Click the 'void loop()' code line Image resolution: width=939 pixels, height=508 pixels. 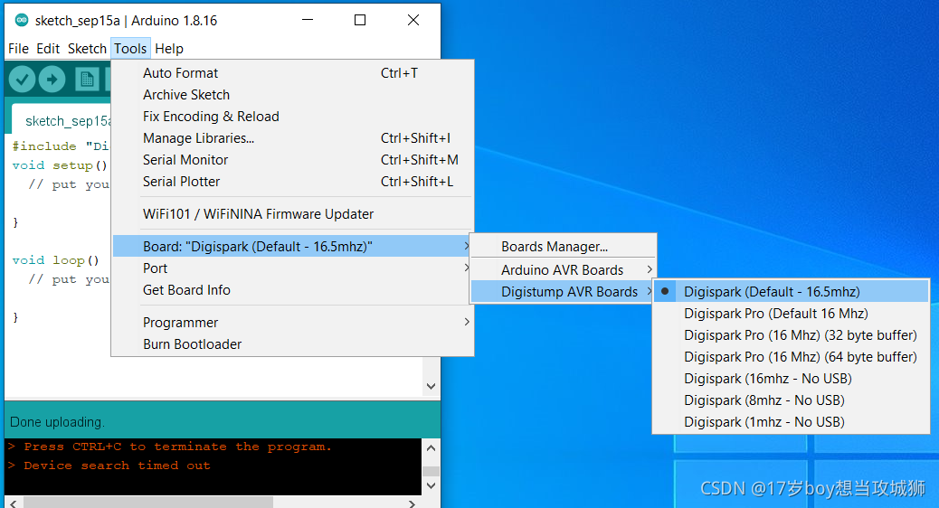(x=55, y=260)
